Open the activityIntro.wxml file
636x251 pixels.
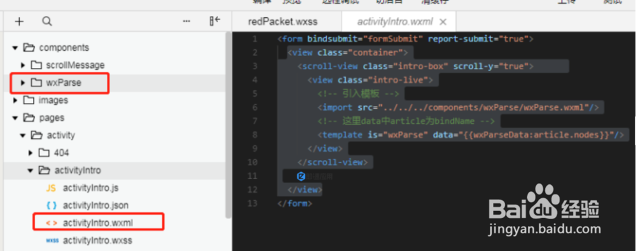click(x=98, y=222)
